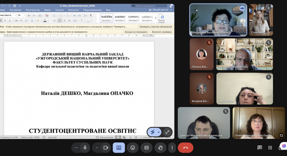287x156 pixels.
Task: Open the Times New Roman font name dropdown
Action: click(15, 16)
